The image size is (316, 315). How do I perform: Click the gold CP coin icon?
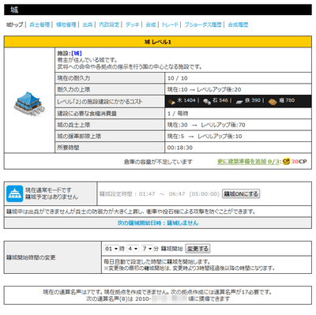coord(286,161)
